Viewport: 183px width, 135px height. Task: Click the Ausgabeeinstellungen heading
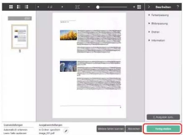(x=51, y=125)
